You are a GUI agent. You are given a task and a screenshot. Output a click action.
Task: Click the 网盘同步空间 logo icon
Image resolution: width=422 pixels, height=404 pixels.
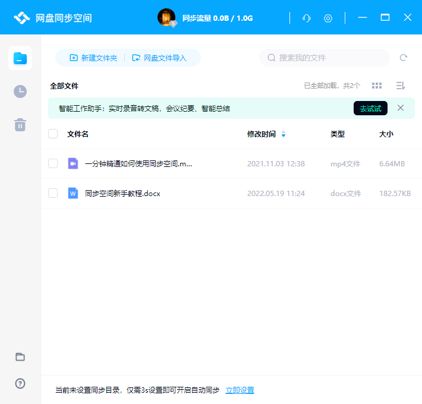click(21, 18)
